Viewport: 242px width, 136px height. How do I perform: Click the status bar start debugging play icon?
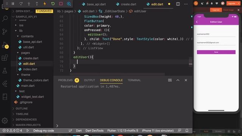(28, 131)
